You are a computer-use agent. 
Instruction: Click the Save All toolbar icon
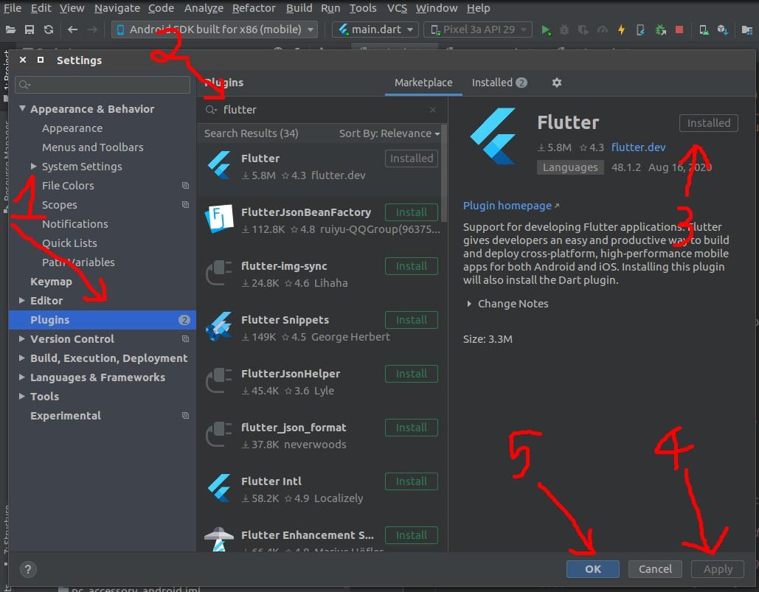pyautogui.click(x=30, y=30)
